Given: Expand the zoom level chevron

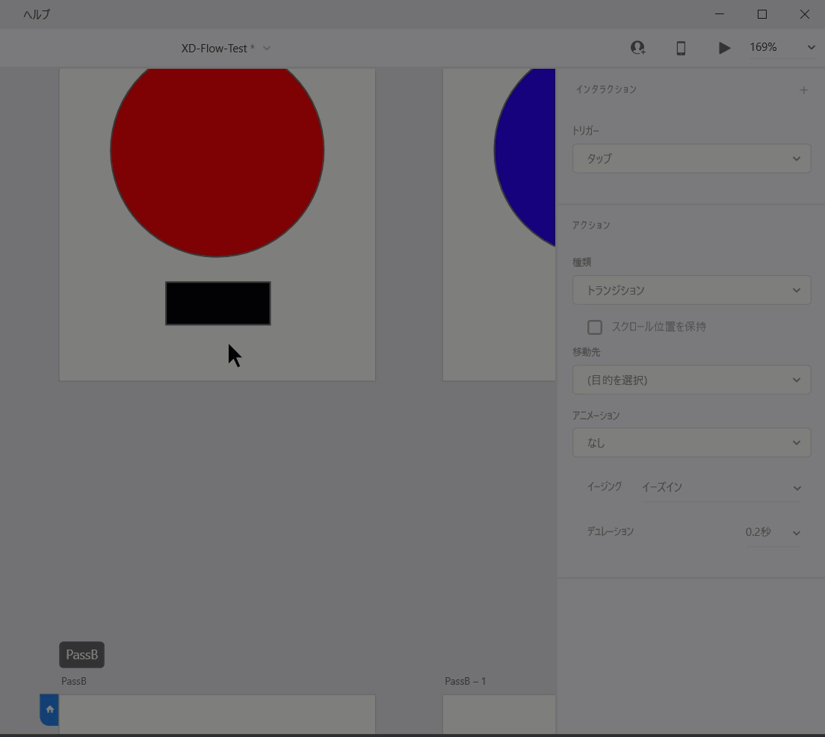Looking at the screenshot, I should (x=812, y=47).
